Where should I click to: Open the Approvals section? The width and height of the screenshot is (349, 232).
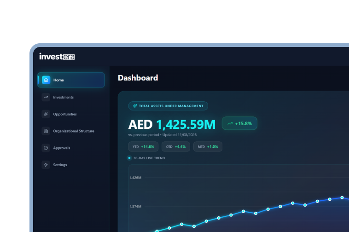pos(71,148)
